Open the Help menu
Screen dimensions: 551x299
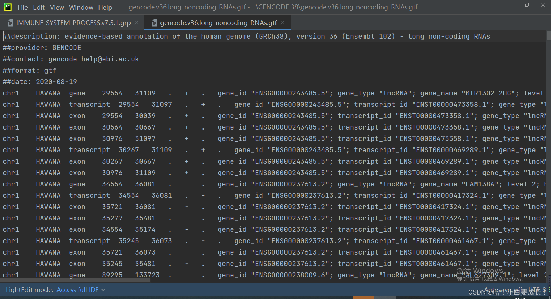[x=105, y=7]
